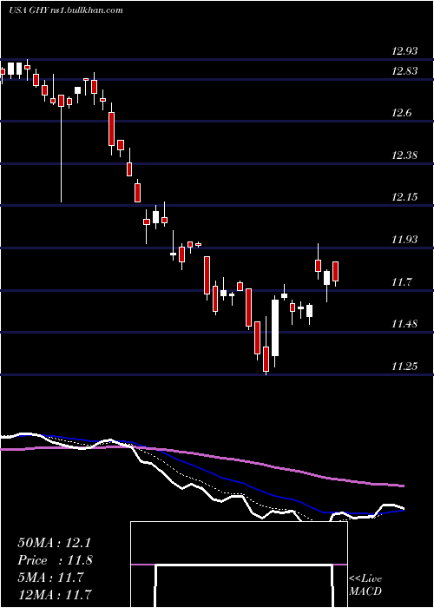Screen dimensions: 434x608
Task: Click the 12.6 price level label
Action: click(x=402, y=113)
